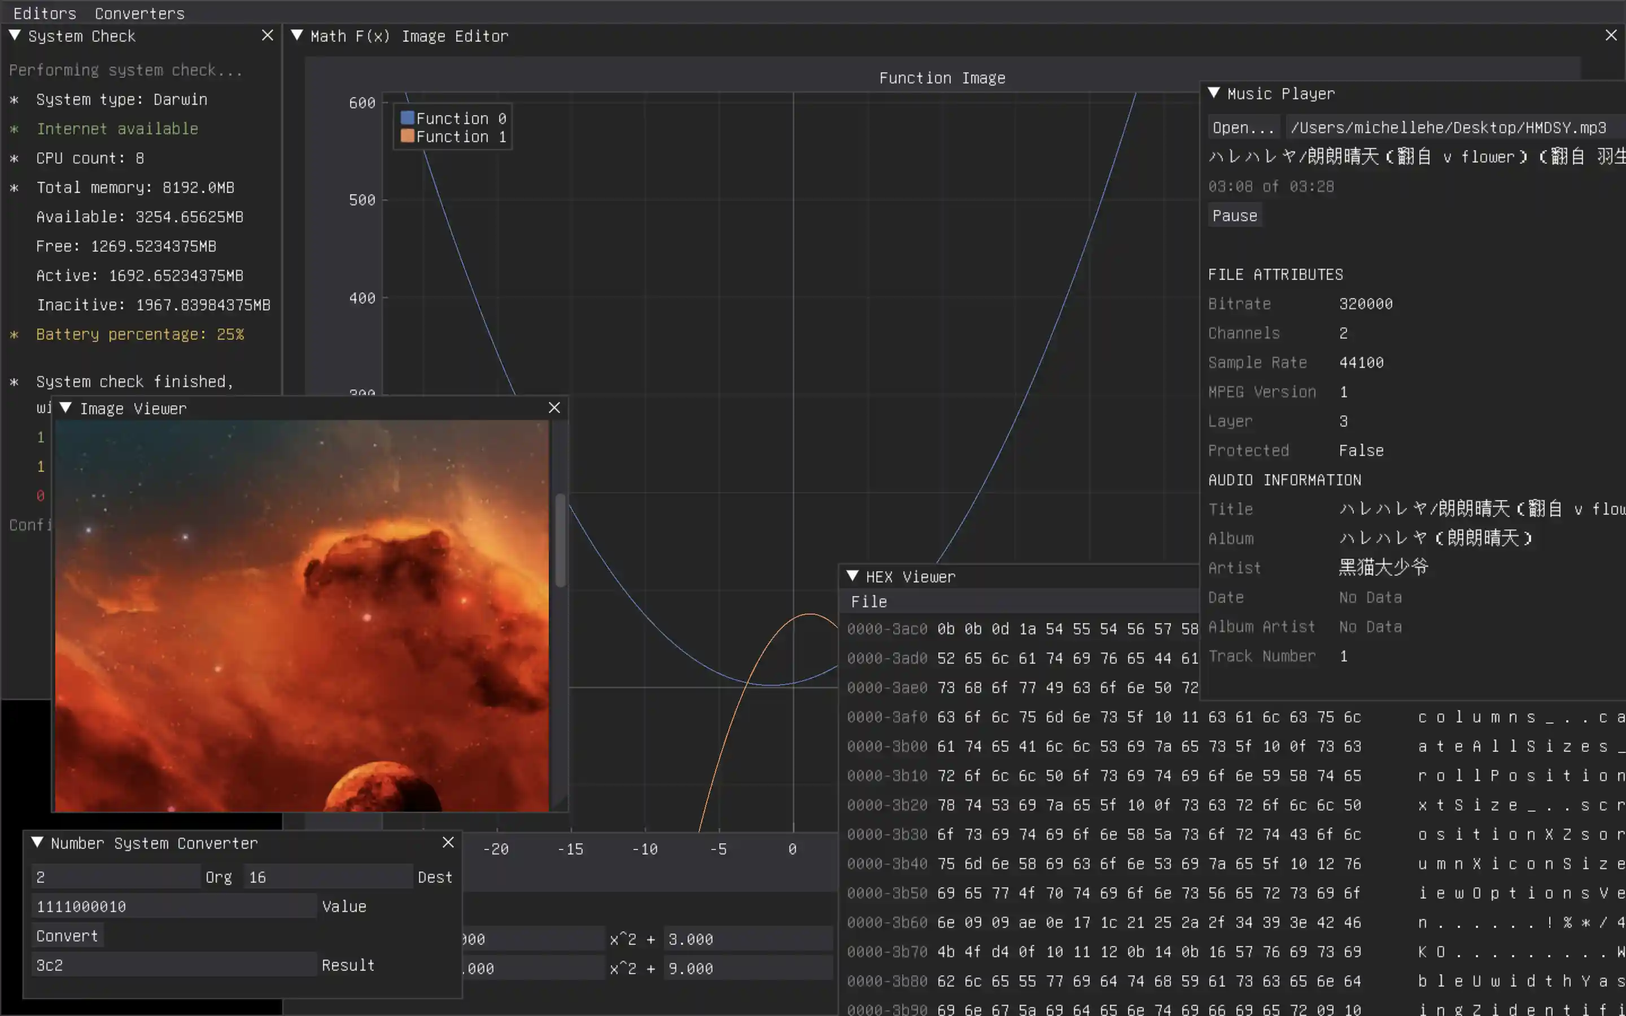
Task: Toggle Function 0 blue legend swatch
Action: coord(407,117)
